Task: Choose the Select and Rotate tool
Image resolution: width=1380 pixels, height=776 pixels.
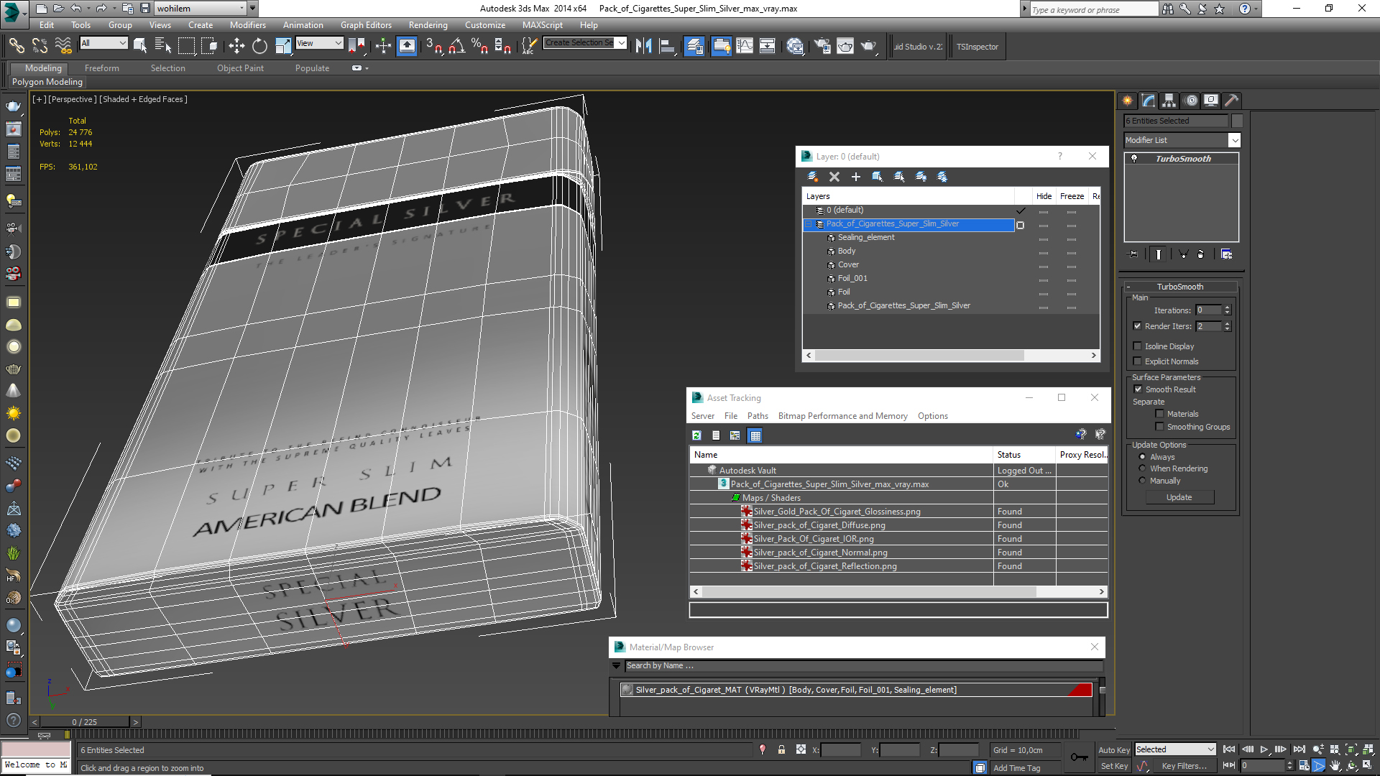Action: click(259, 47)
